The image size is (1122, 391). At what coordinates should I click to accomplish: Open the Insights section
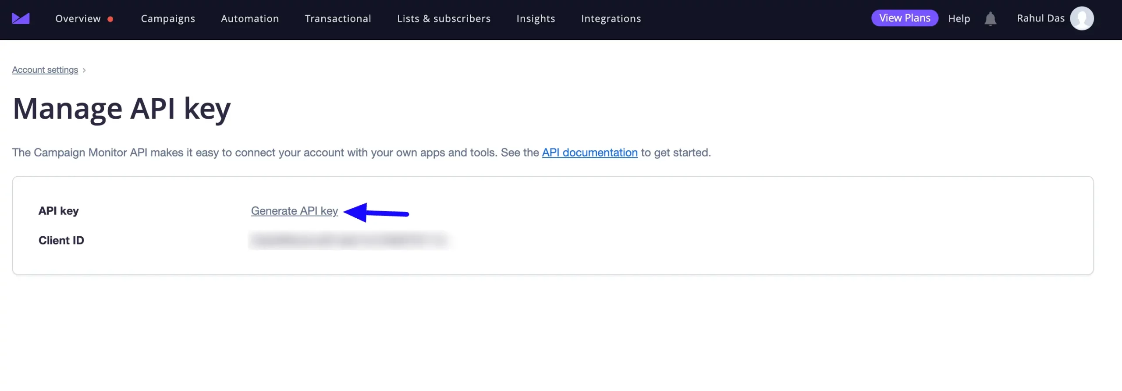pos(536,18)
